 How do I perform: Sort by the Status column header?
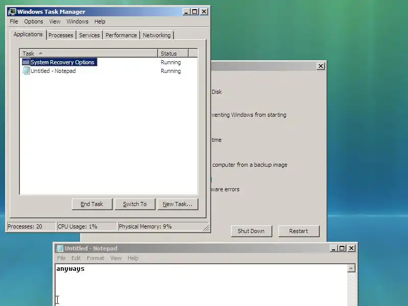coord(173,54)
